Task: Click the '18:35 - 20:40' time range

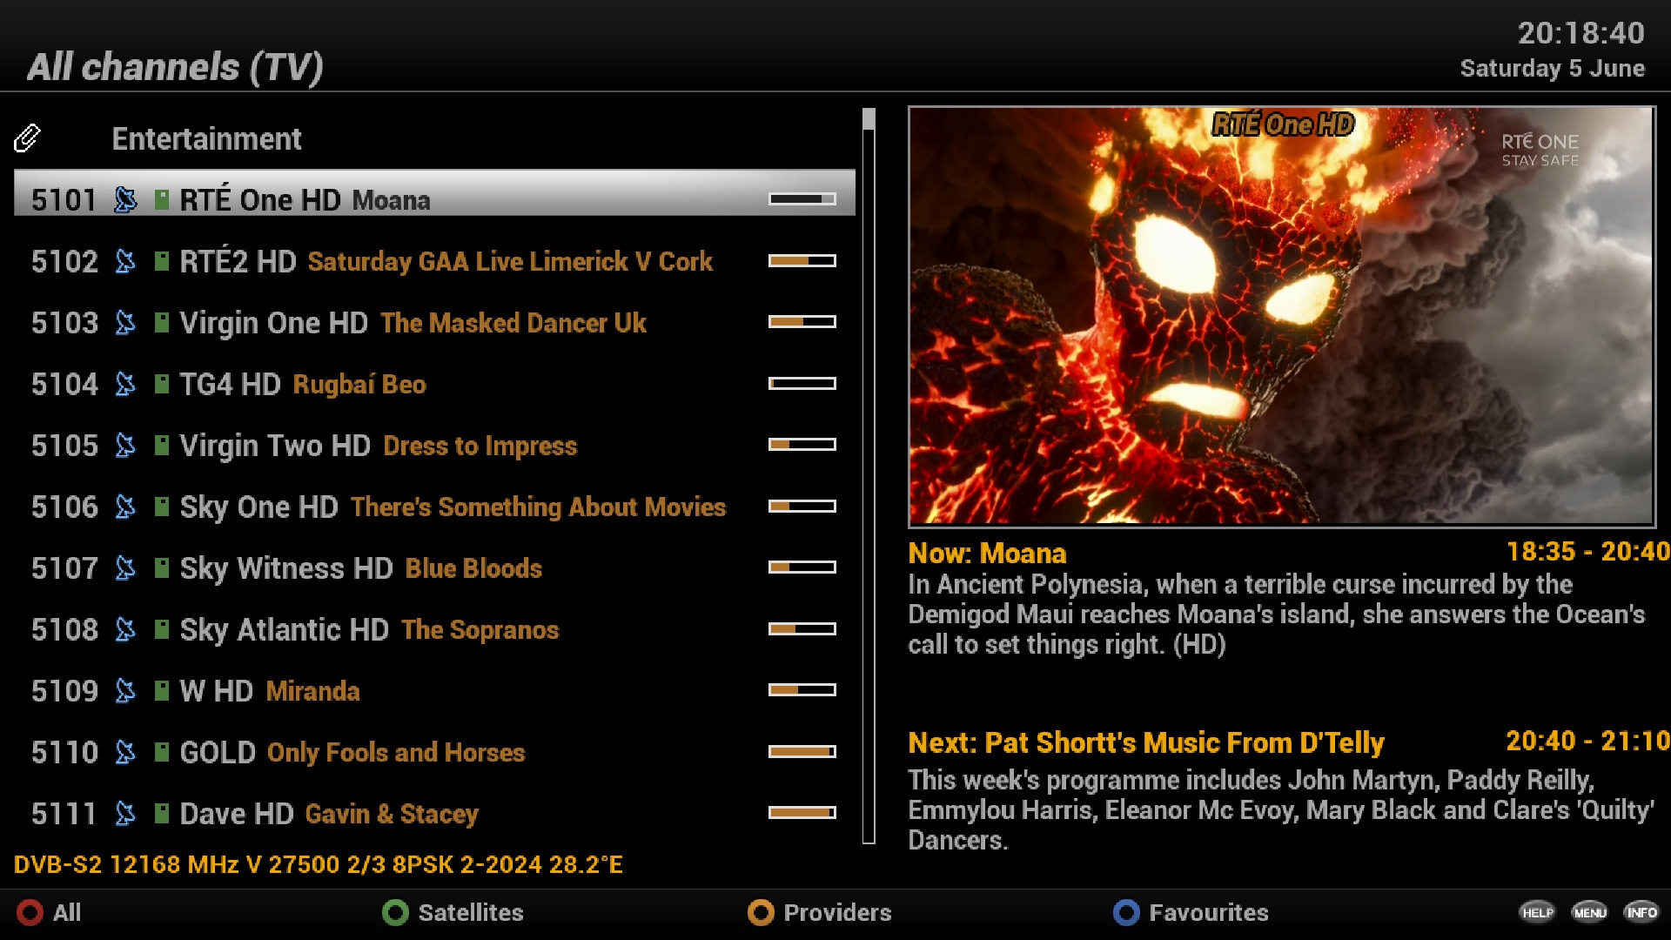Action: point(1588,552)
